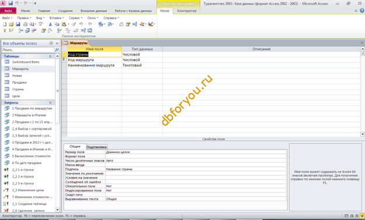Image resolution: width=365 pixels, height=220 pixels.
Task: Click the delete rows icon with red X
Action: [34, 30]
